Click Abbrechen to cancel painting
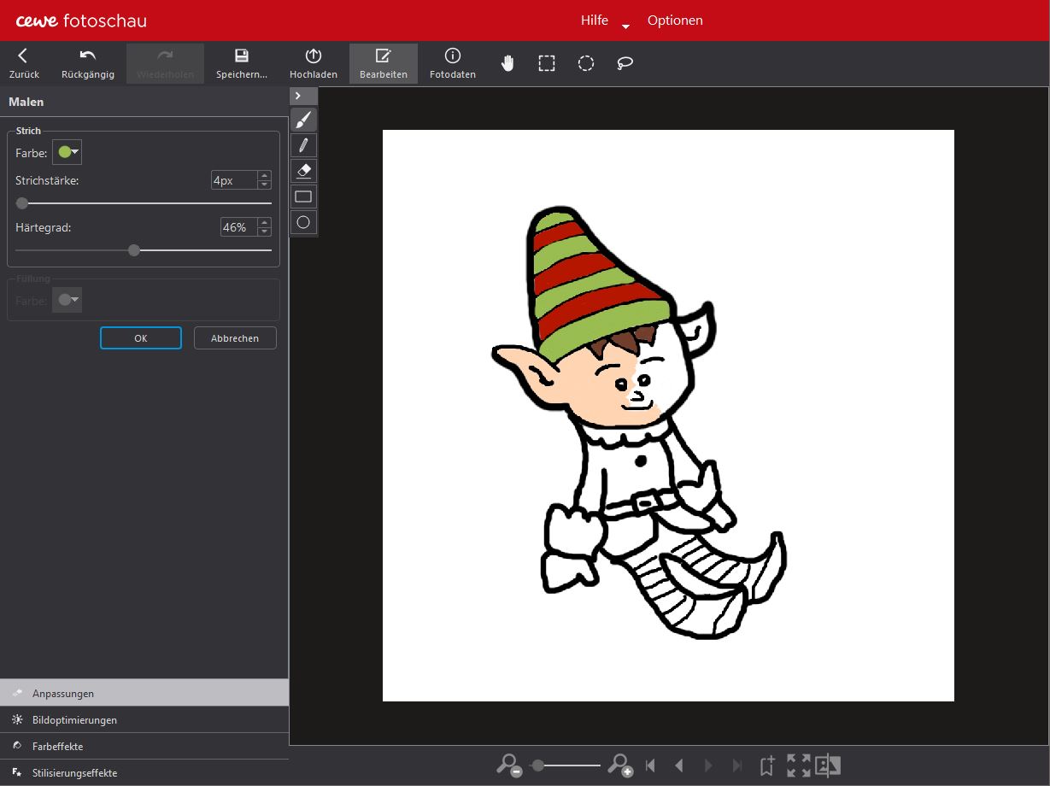The height and width of the screenshot is (786, 1050). 235,338
